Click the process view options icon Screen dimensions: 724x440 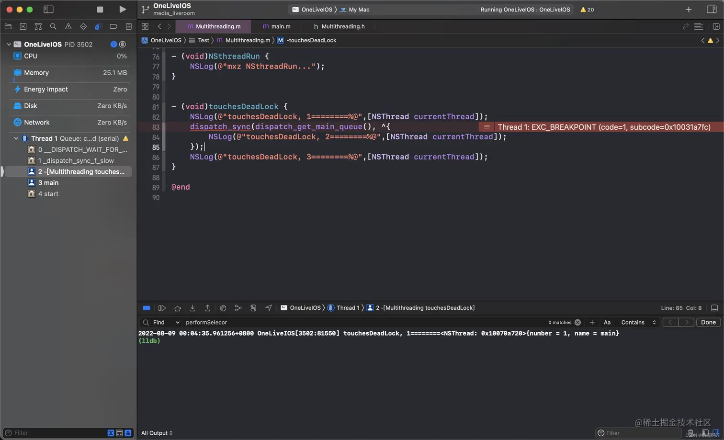123,44
